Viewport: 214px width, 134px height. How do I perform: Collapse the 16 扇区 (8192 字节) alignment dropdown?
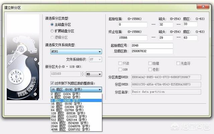pyautogui.click(x=76, y=89)
